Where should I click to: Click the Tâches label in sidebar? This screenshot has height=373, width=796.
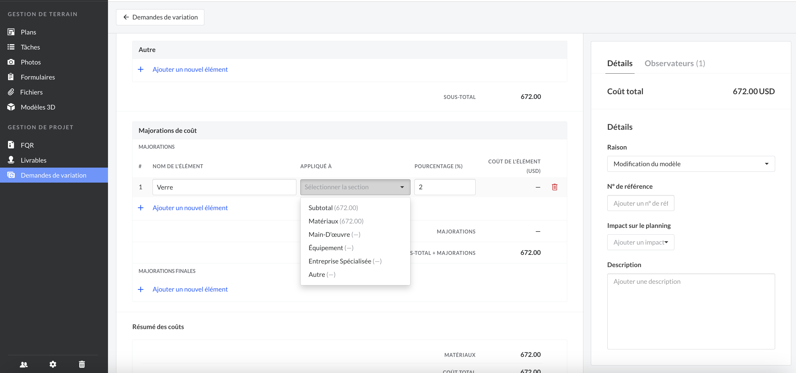[30, 47]
